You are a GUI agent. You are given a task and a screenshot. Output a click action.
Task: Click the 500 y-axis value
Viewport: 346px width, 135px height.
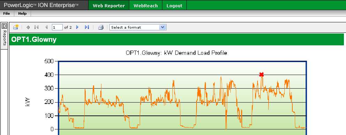click(x=49, y=61)
